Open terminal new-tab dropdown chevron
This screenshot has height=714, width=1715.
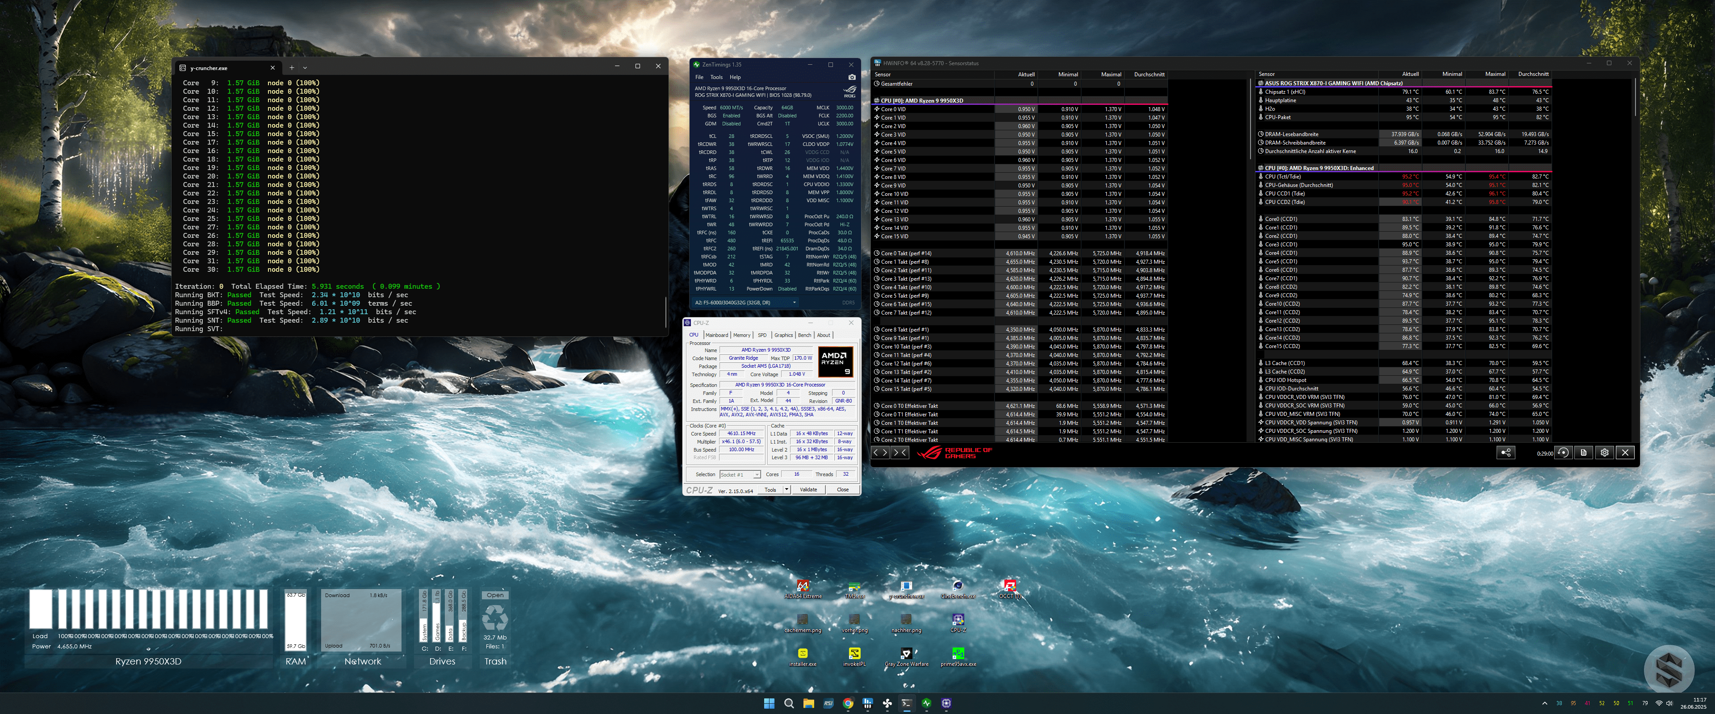point(305,67)
